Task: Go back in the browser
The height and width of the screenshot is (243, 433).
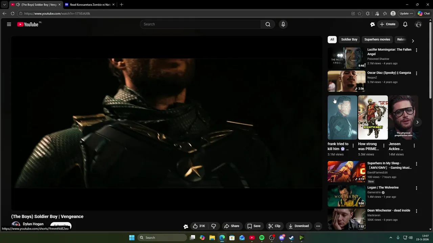Action: [x=4, y=13]
